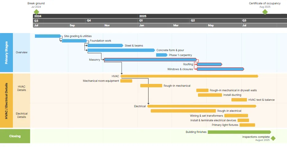287x147 pixels.
Task: Click the Building finishes label
Action: (x=196, y=132)
